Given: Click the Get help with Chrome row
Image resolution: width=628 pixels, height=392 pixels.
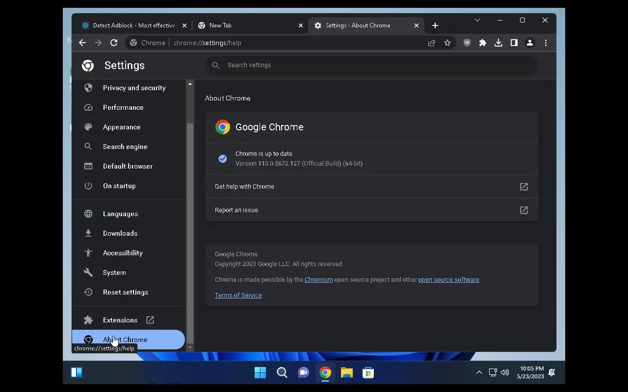Looking at the screenshot, I should tap(372, 187).
